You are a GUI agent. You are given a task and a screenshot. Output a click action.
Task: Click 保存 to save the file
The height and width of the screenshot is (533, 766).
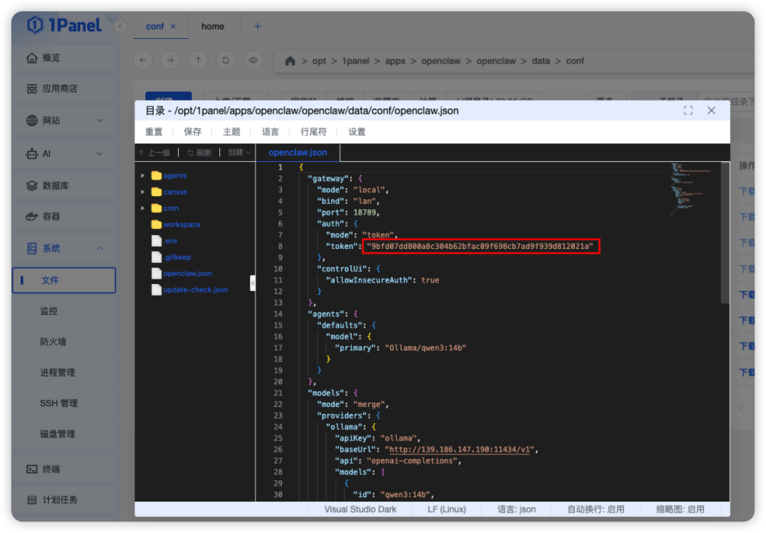(193, 132)
